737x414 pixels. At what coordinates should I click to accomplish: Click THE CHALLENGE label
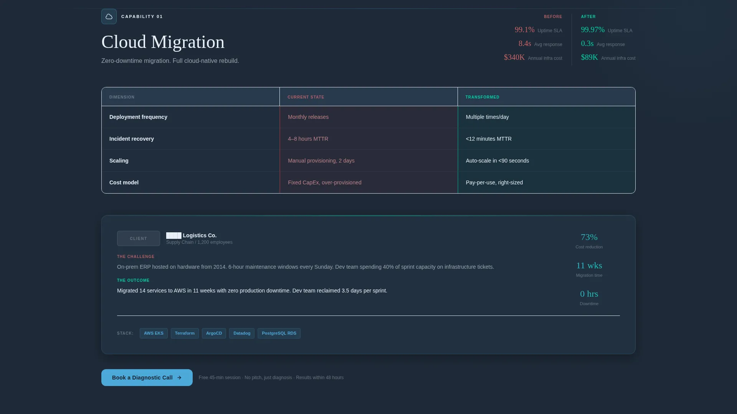pyautogui.click(x=136, y=256)
